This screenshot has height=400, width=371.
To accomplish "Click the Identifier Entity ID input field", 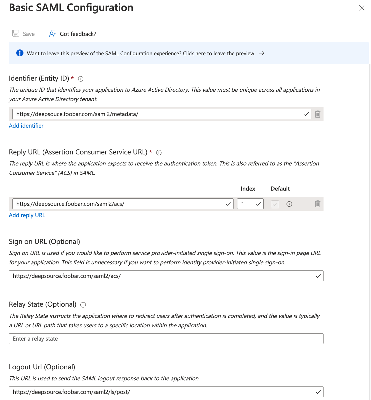I will [157, 114].
